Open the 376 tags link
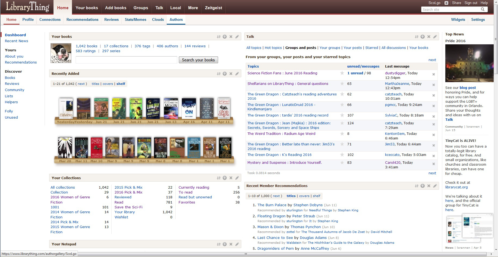 pyautogui.click(x=142, y=46)
